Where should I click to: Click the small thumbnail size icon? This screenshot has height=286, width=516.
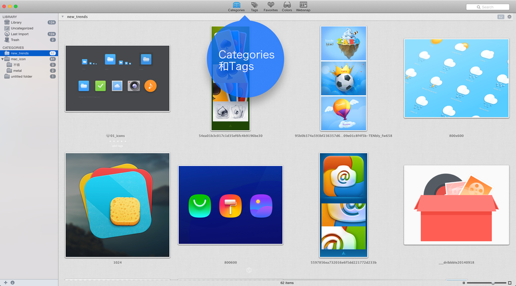464,283
